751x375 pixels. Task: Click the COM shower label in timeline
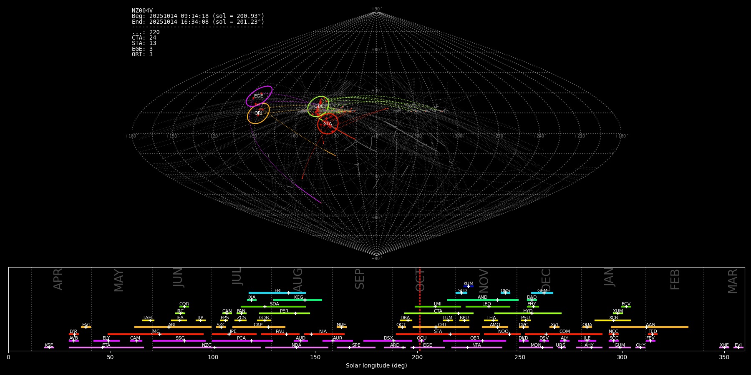pyautogui.click(x=565, y=332)
